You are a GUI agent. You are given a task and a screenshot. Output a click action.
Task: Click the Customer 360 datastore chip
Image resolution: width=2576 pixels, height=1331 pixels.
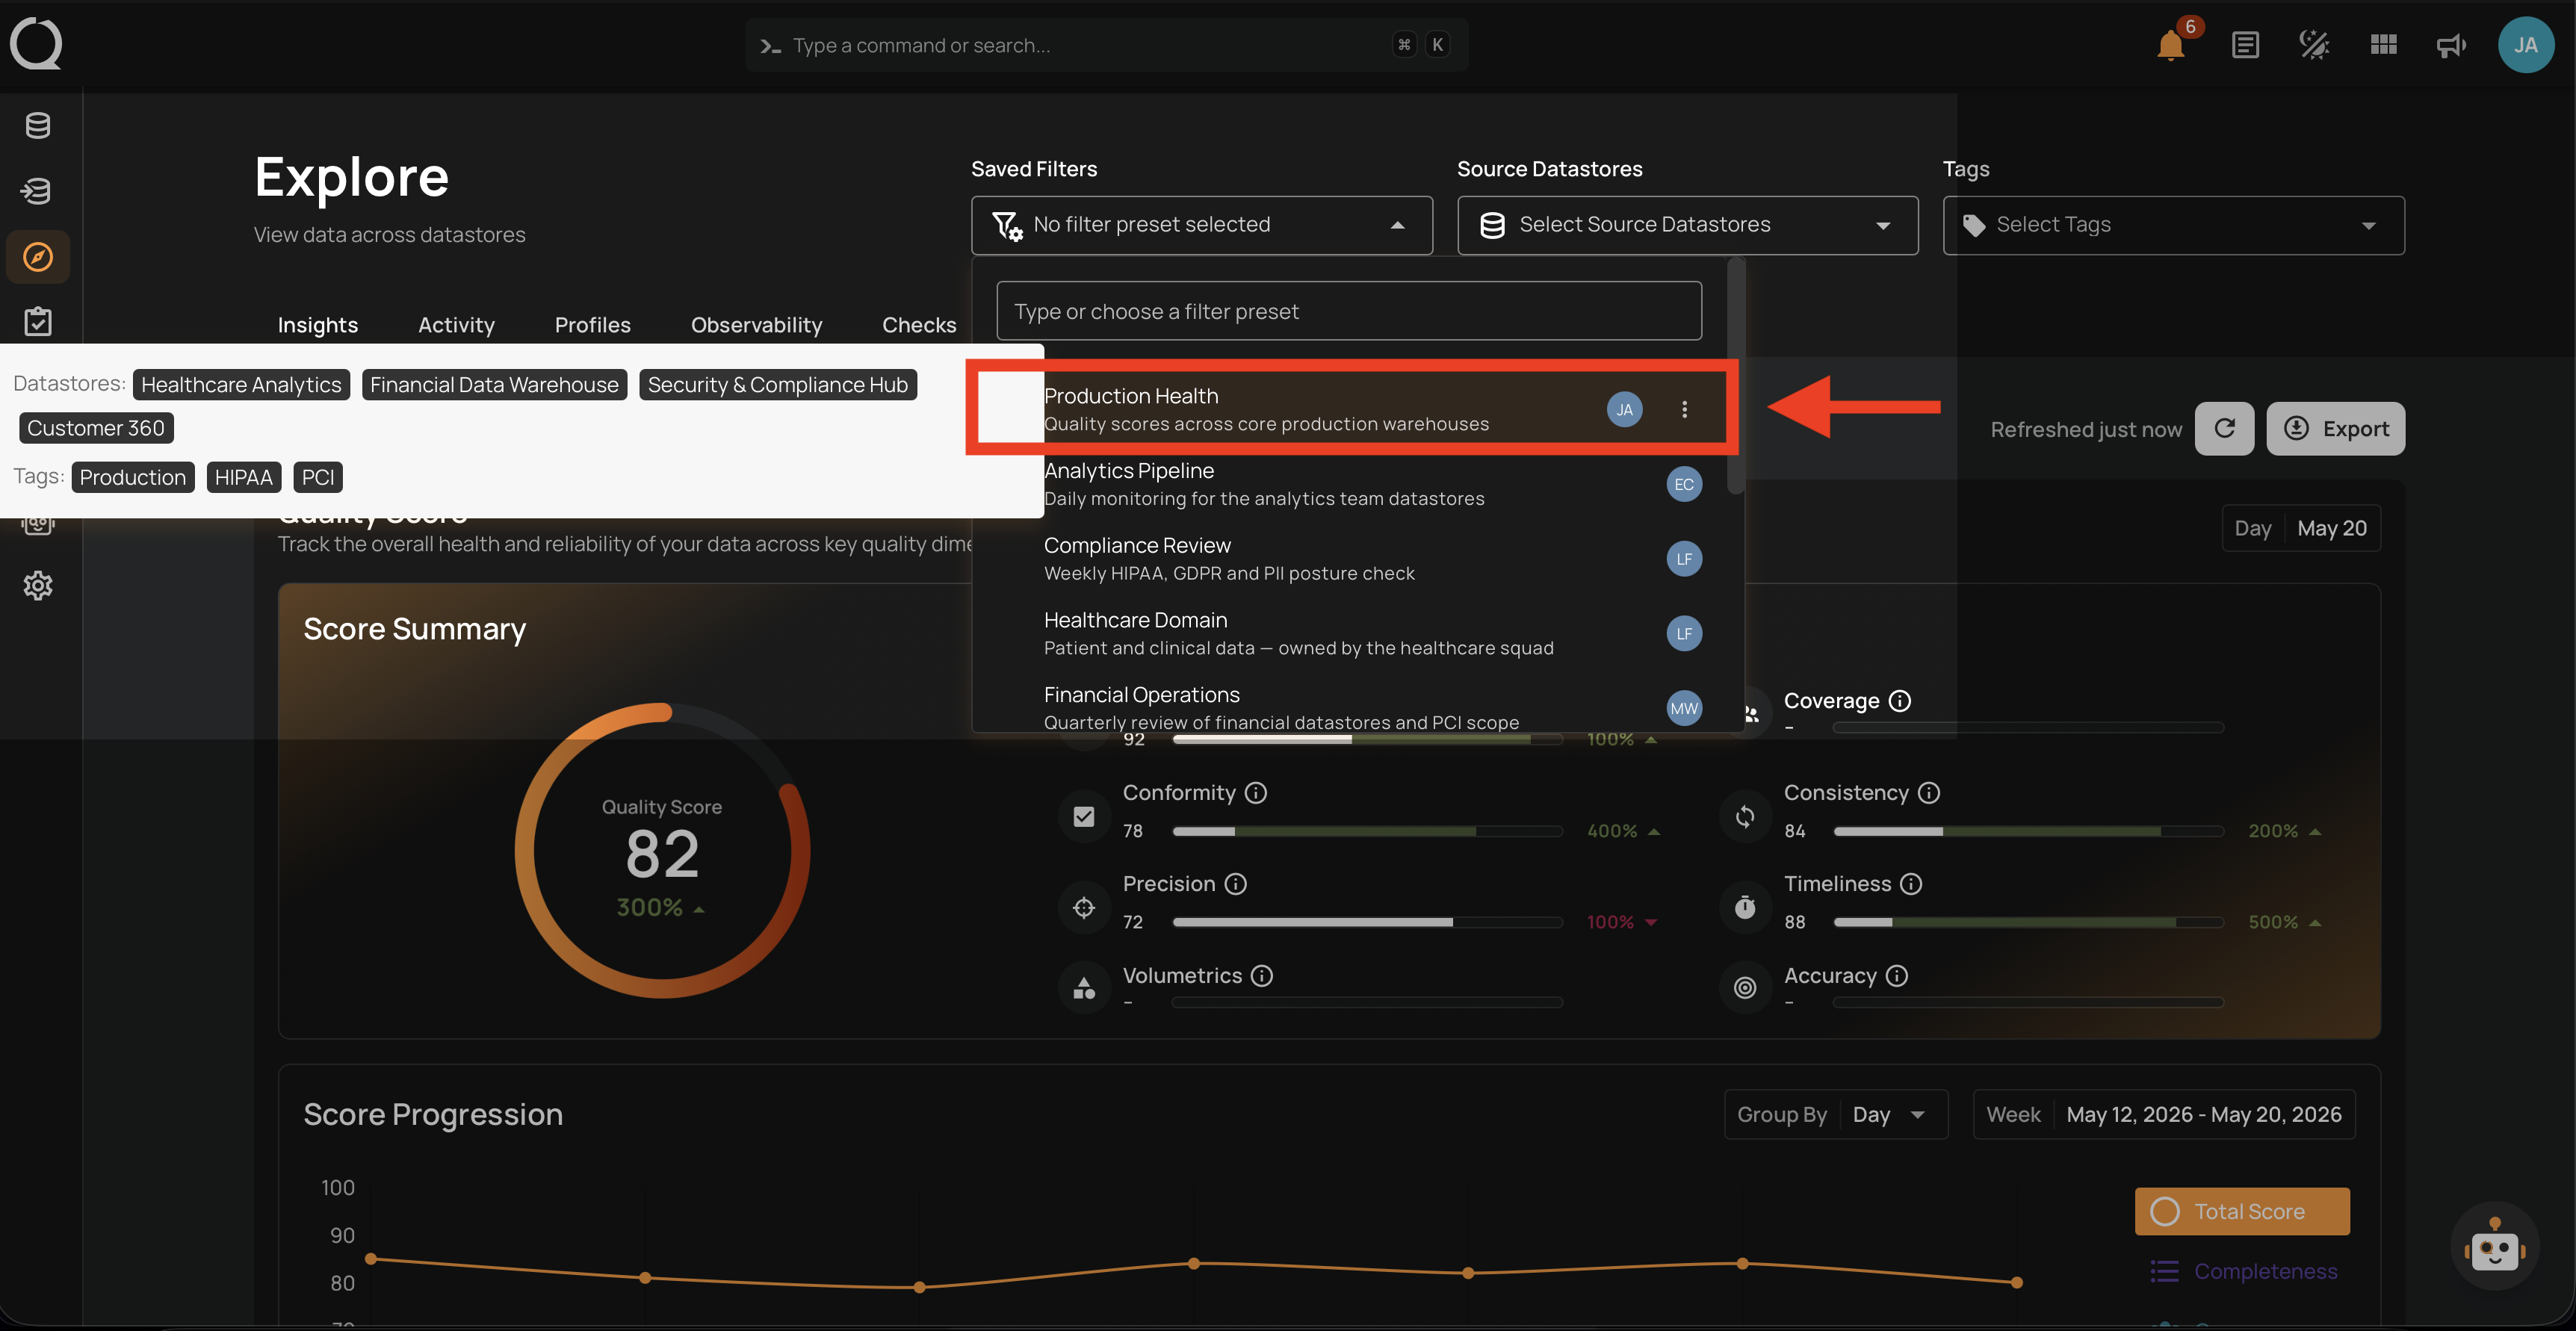[96, 428]
